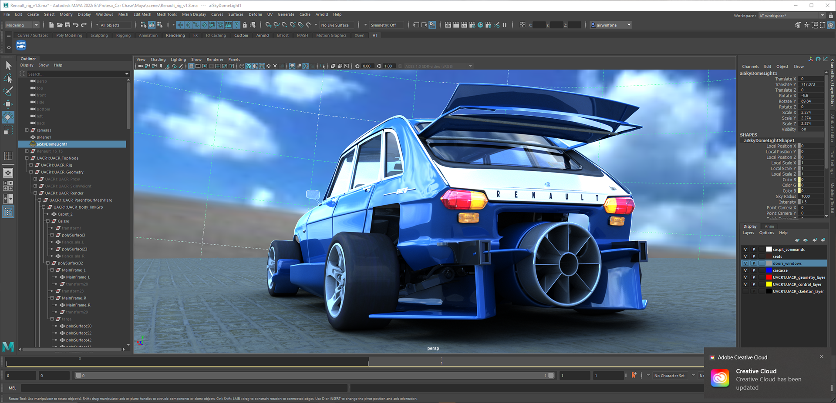Create a new empty layer icon
Viewport: 836px width, 403px height.
point(815,240)
